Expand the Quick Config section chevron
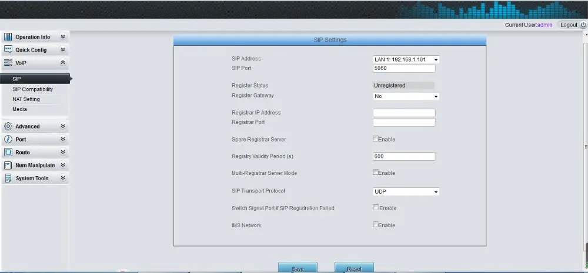 click(x=63, y=49)
